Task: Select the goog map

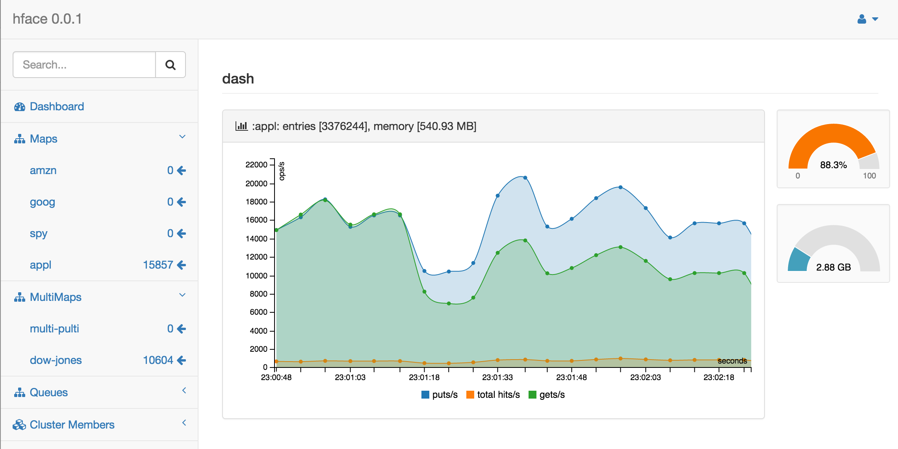Action: pos(43,202)
